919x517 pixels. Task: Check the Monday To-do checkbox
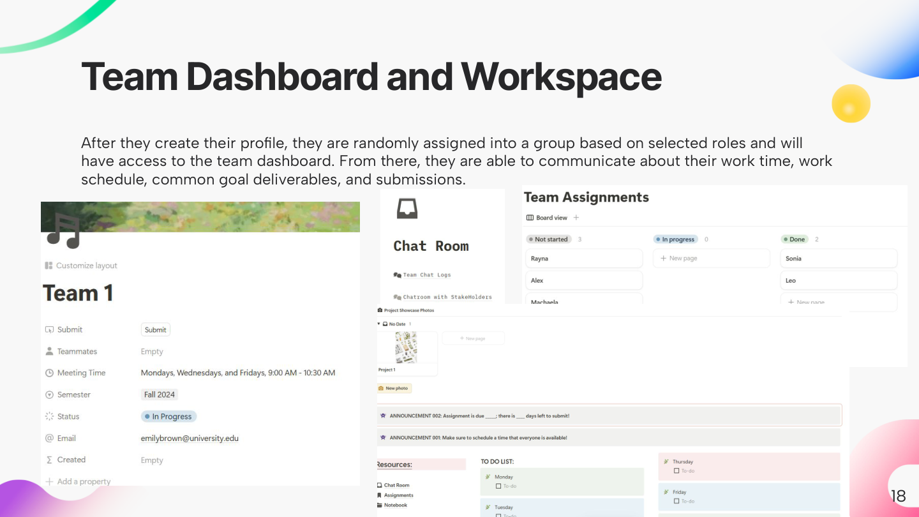pos(498,486)
